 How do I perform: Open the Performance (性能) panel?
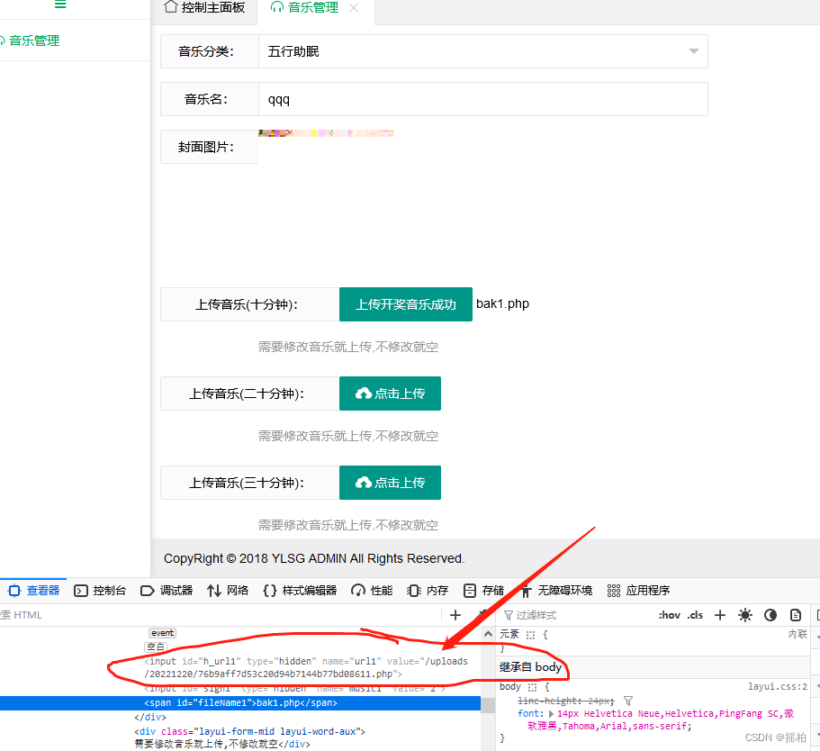371,590
